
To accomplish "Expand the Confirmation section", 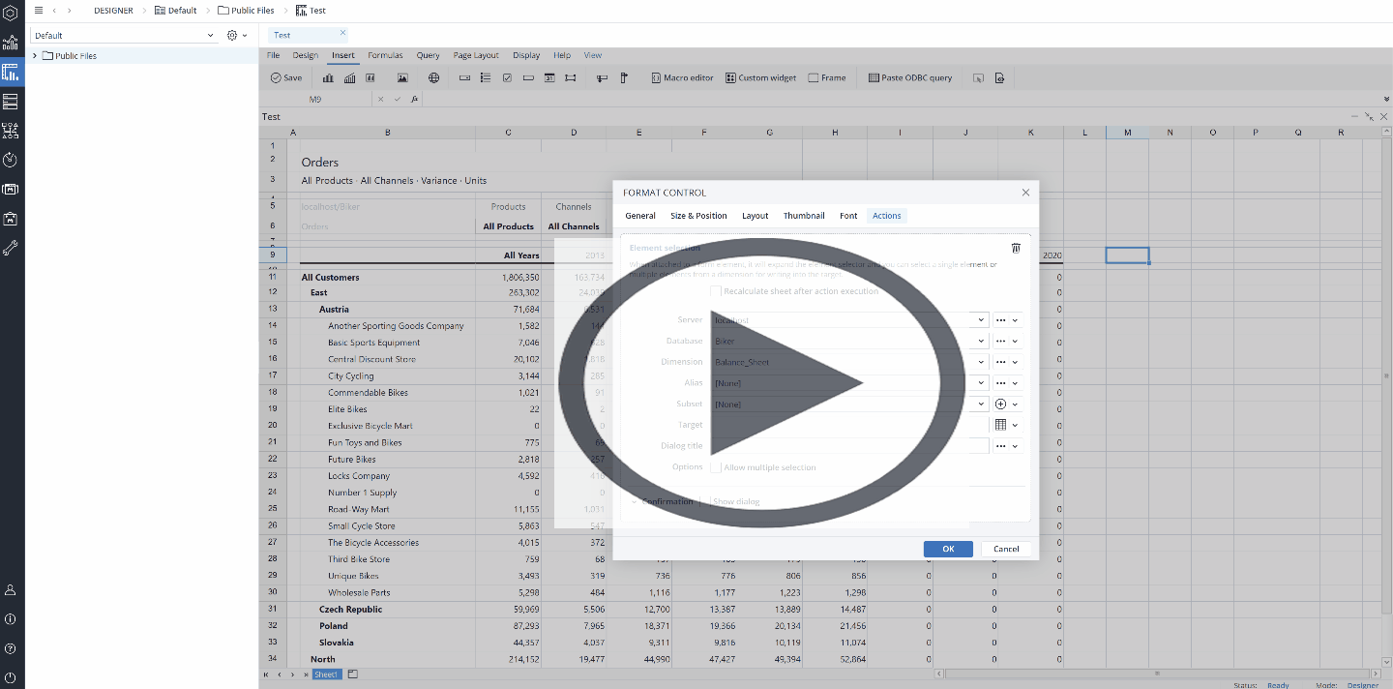I will [x=635, y=501].
